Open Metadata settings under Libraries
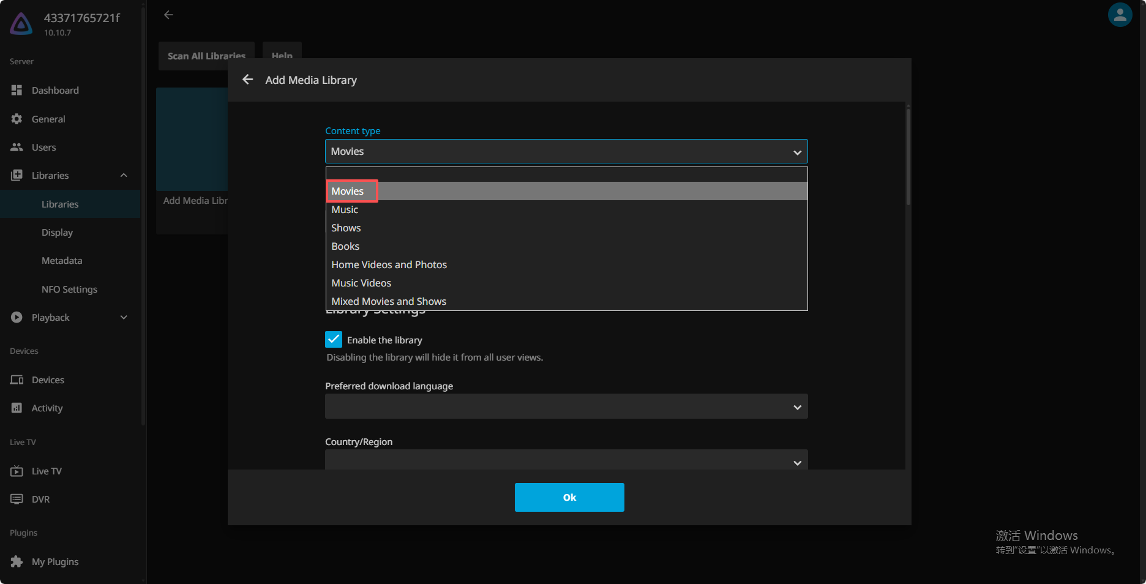 [x=70, y=260]
